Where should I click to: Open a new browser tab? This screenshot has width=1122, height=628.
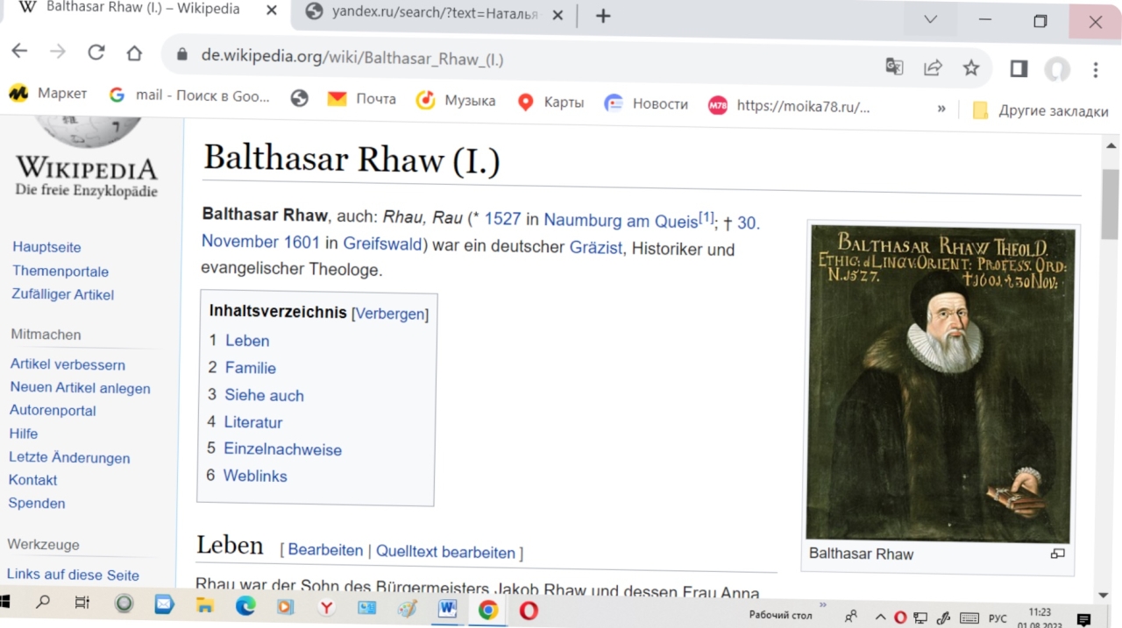[603, 16]
